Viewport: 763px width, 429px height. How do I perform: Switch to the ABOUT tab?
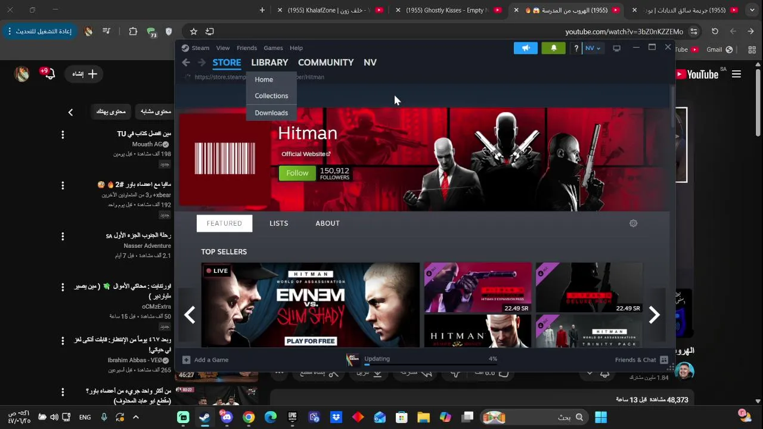click(x=327, y=223)
